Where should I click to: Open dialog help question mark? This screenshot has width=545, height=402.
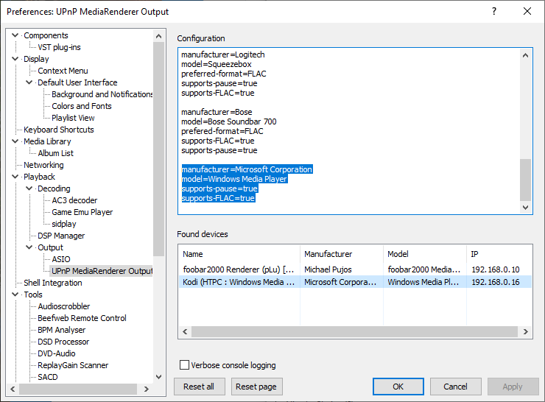tap(494, 12)
